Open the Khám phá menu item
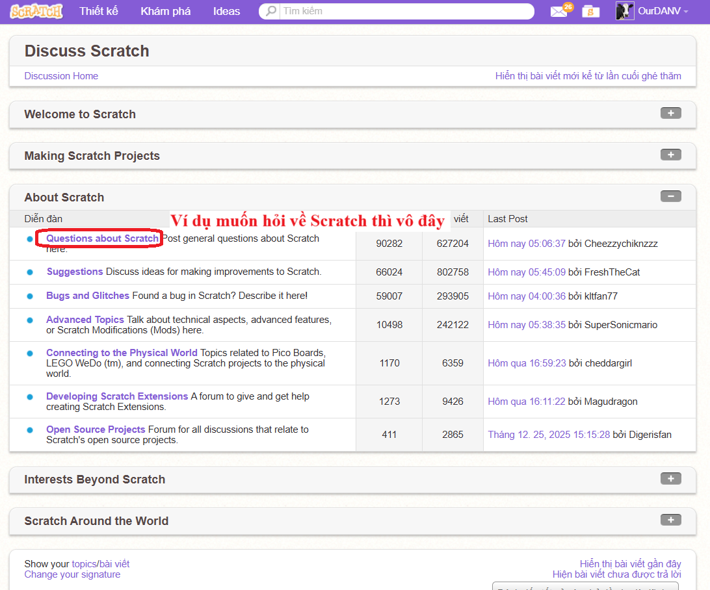Viewport: 710px width, 590px height. 165,11
